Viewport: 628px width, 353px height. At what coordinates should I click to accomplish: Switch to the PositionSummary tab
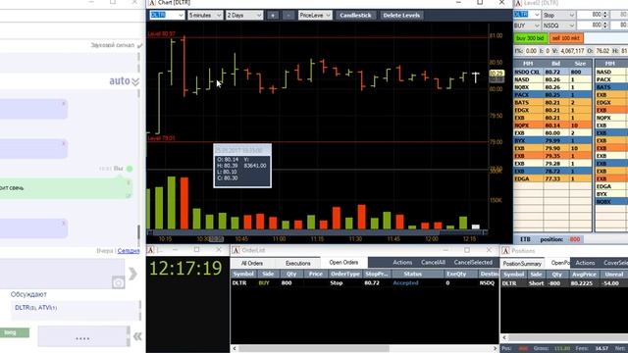click(522, 264)
